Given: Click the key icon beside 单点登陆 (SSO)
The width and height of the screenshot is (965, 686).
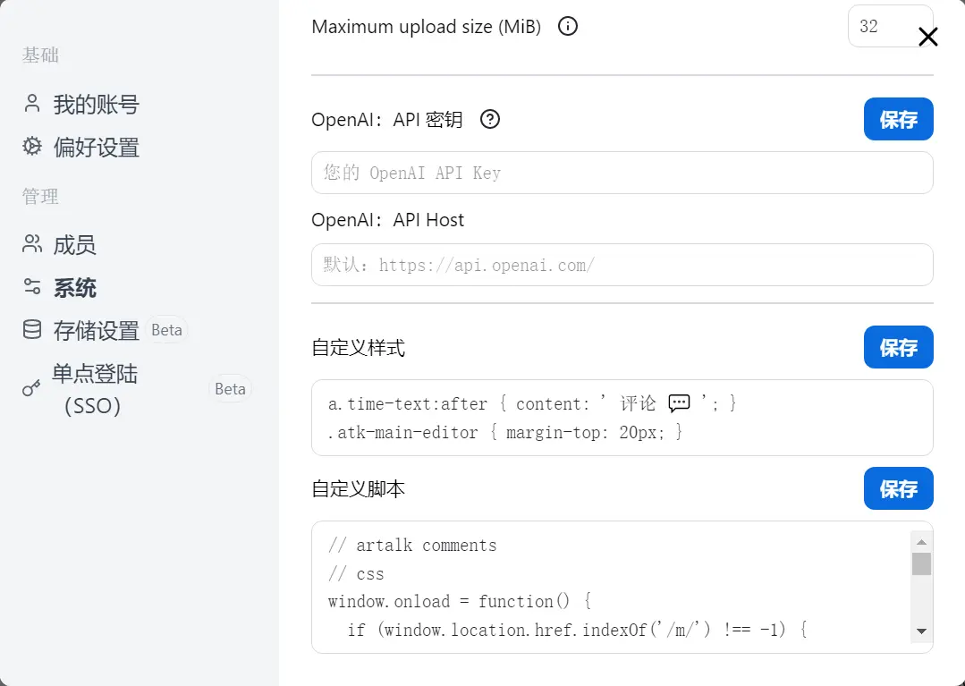Looking at the screenshot, I should coord(32,389).
